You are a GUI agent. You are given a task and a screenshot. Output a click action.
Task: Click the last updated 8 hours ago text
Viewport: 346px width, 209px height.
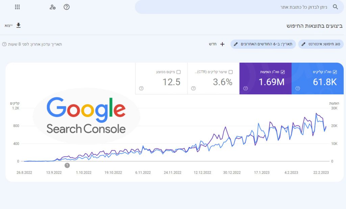coord(35,44)
